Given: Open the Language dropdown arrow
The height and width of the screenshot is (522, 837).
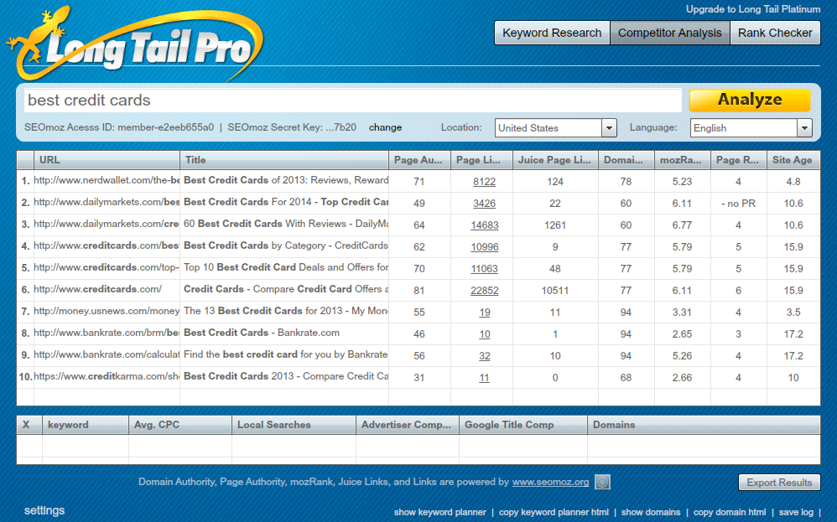Looking at the screenshot, I should [804, 128].
